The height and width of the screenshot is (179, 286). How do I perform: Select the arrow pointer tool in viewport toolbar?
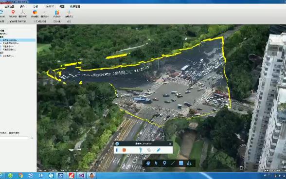click(x=156, y=163)
